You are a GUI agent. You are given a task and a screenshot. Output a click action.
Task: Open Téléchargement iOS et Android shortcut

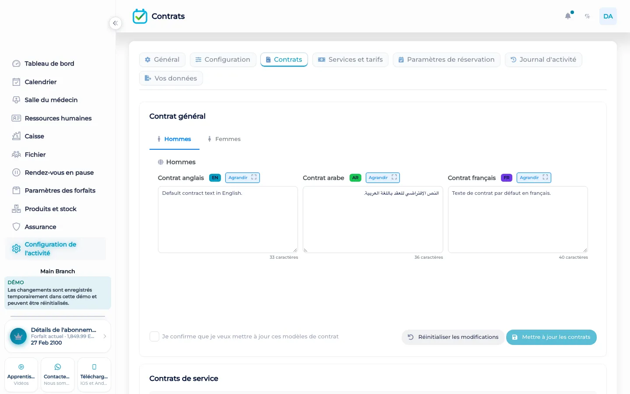[x=94, y=375]
